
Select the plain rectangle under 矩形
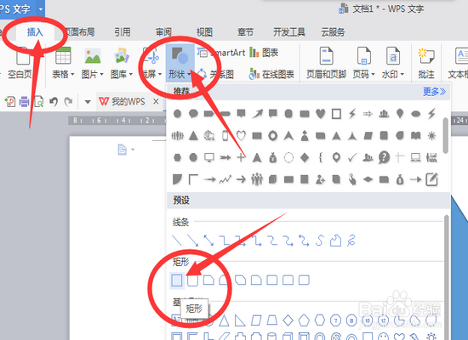click(x=177, y=280)
